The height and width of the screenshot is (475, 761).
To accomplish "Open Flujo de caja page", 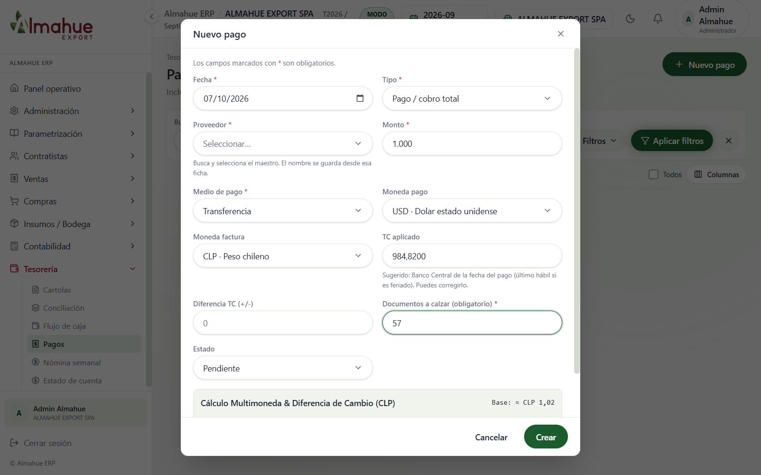I will 84,326.
